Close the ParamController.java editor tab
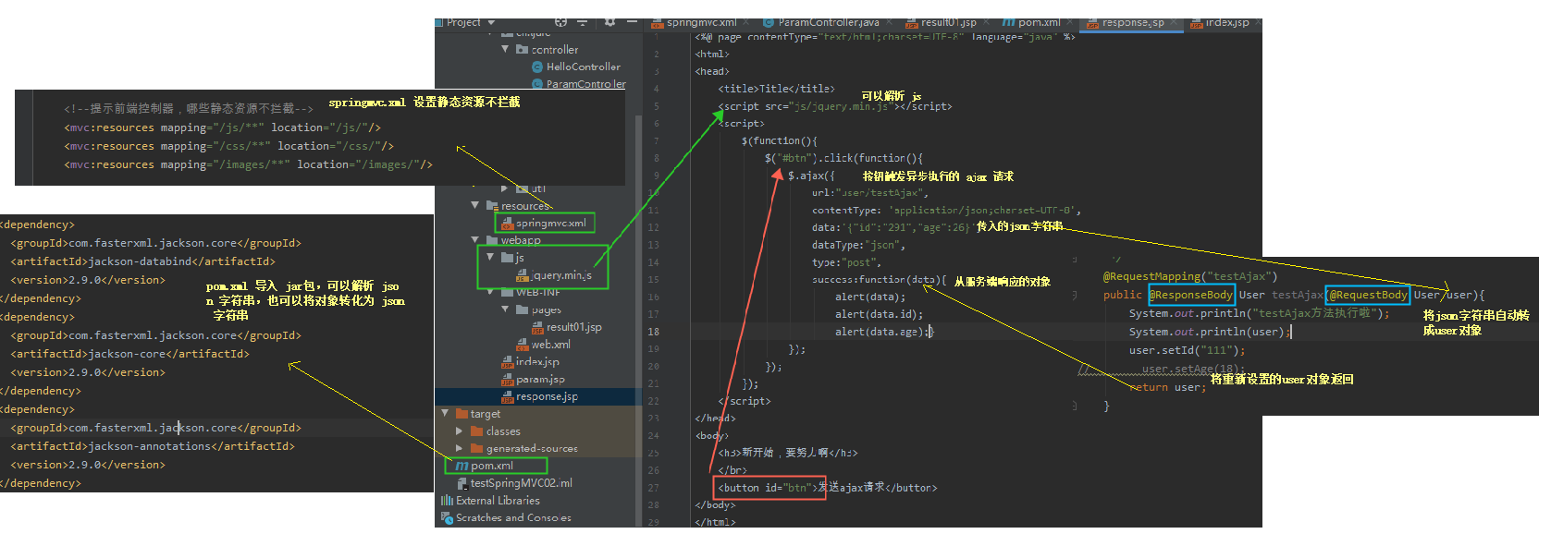 pyautogui.click(x=891, y=23)
